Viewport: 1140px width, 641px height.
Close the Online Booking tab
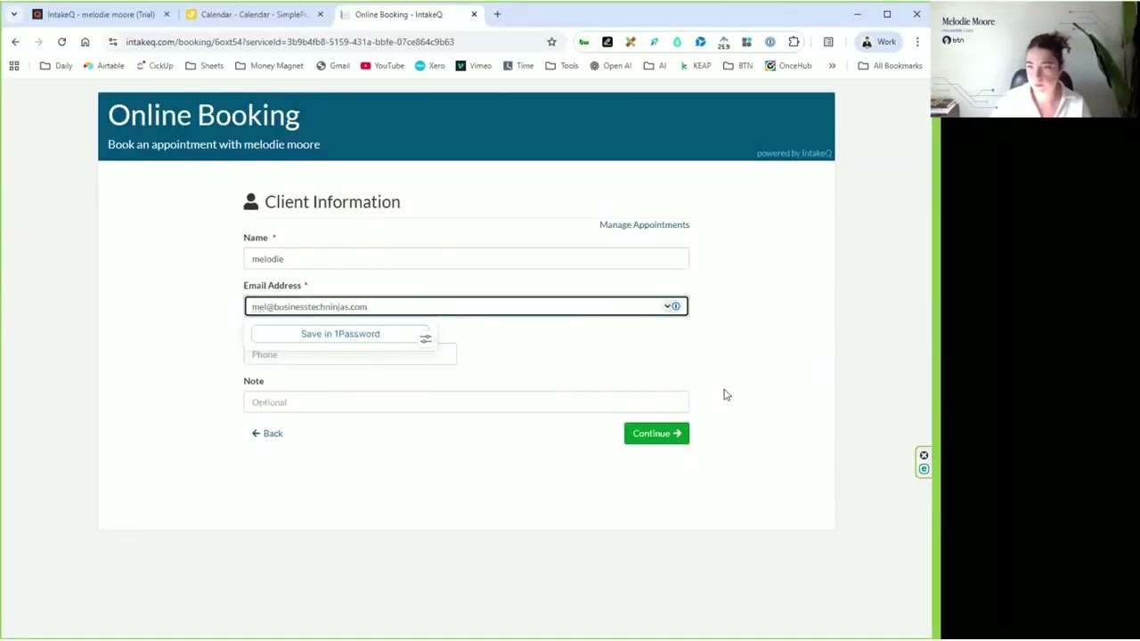point(474,14)
